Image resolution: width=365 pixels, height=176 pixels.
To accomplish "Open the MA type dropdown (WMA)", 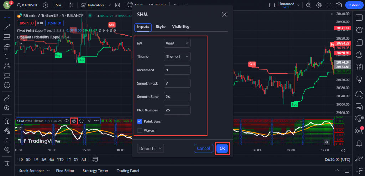I will click(x=177, y=43).
